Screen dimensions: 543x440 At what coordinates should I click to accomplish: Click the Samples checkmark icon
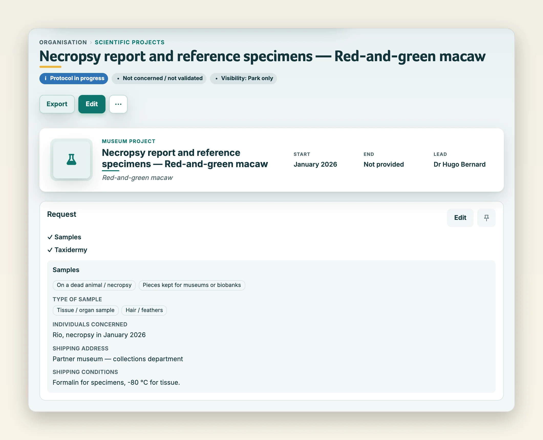point(50,237)
